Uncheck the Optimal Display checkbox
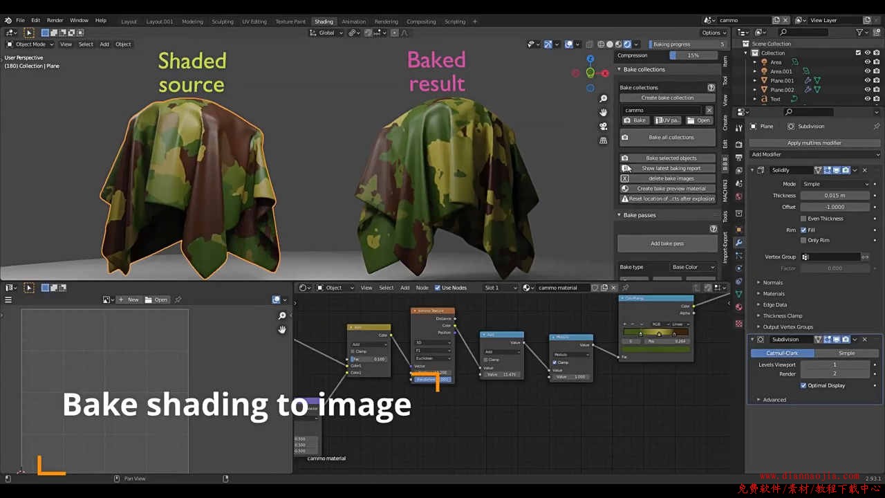 pos(803,385)
